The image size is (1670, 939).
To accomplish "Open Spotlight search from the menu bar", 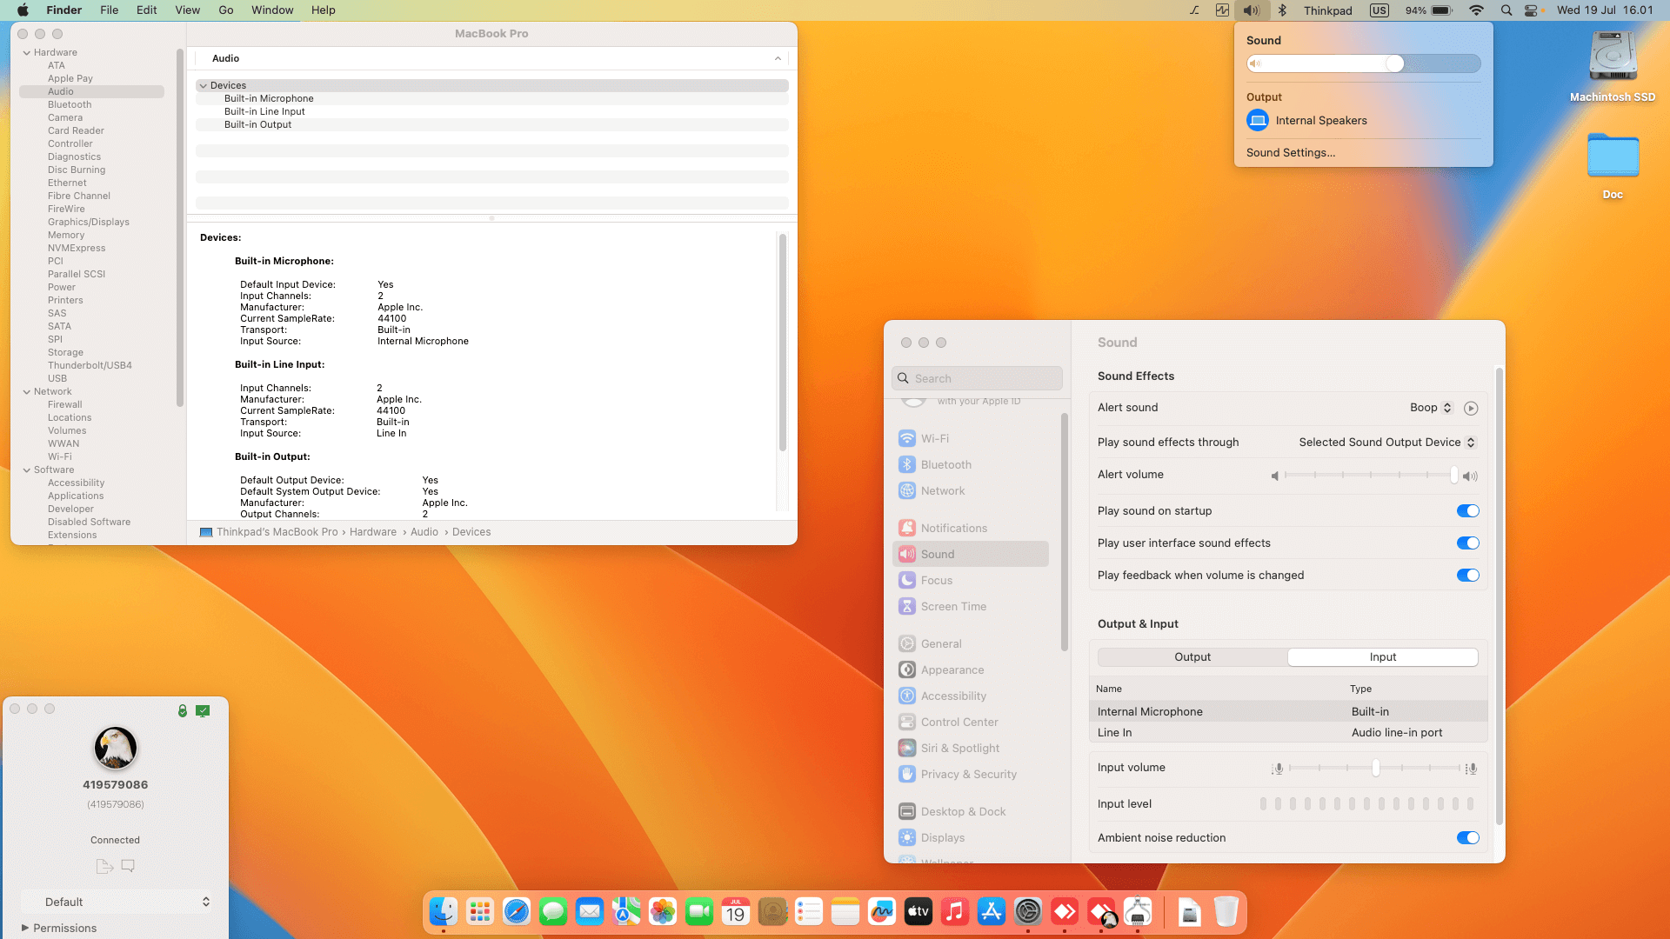I will (x=1506, y=10).
